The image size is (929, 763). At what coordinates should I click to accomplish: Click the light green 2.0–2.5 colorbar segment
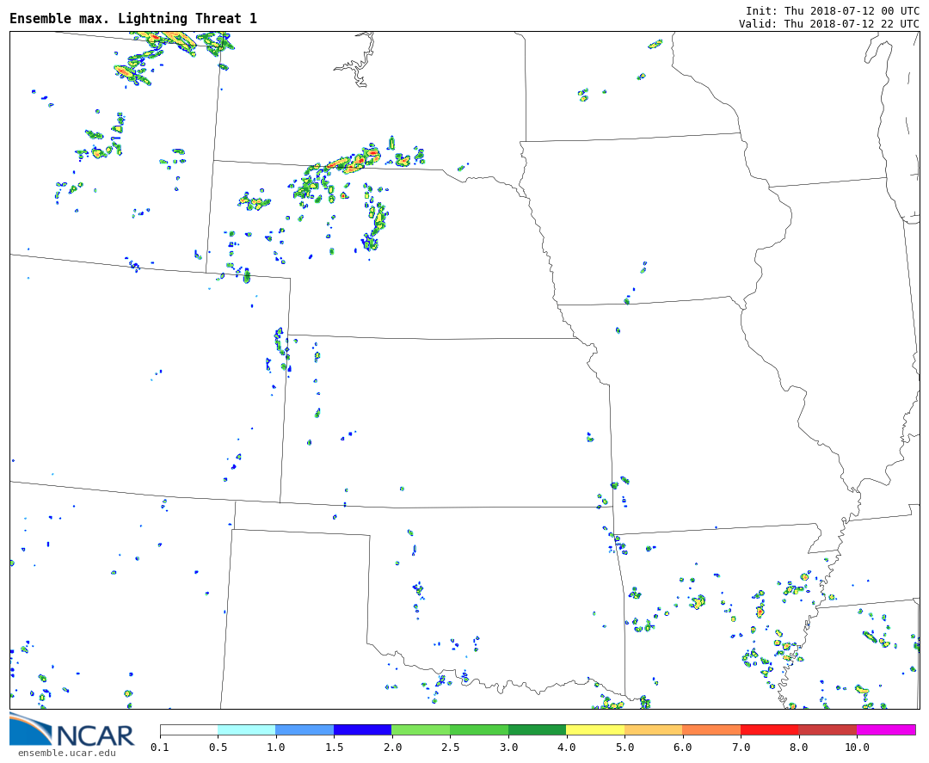pyautogui.click(x=421, y=729)
